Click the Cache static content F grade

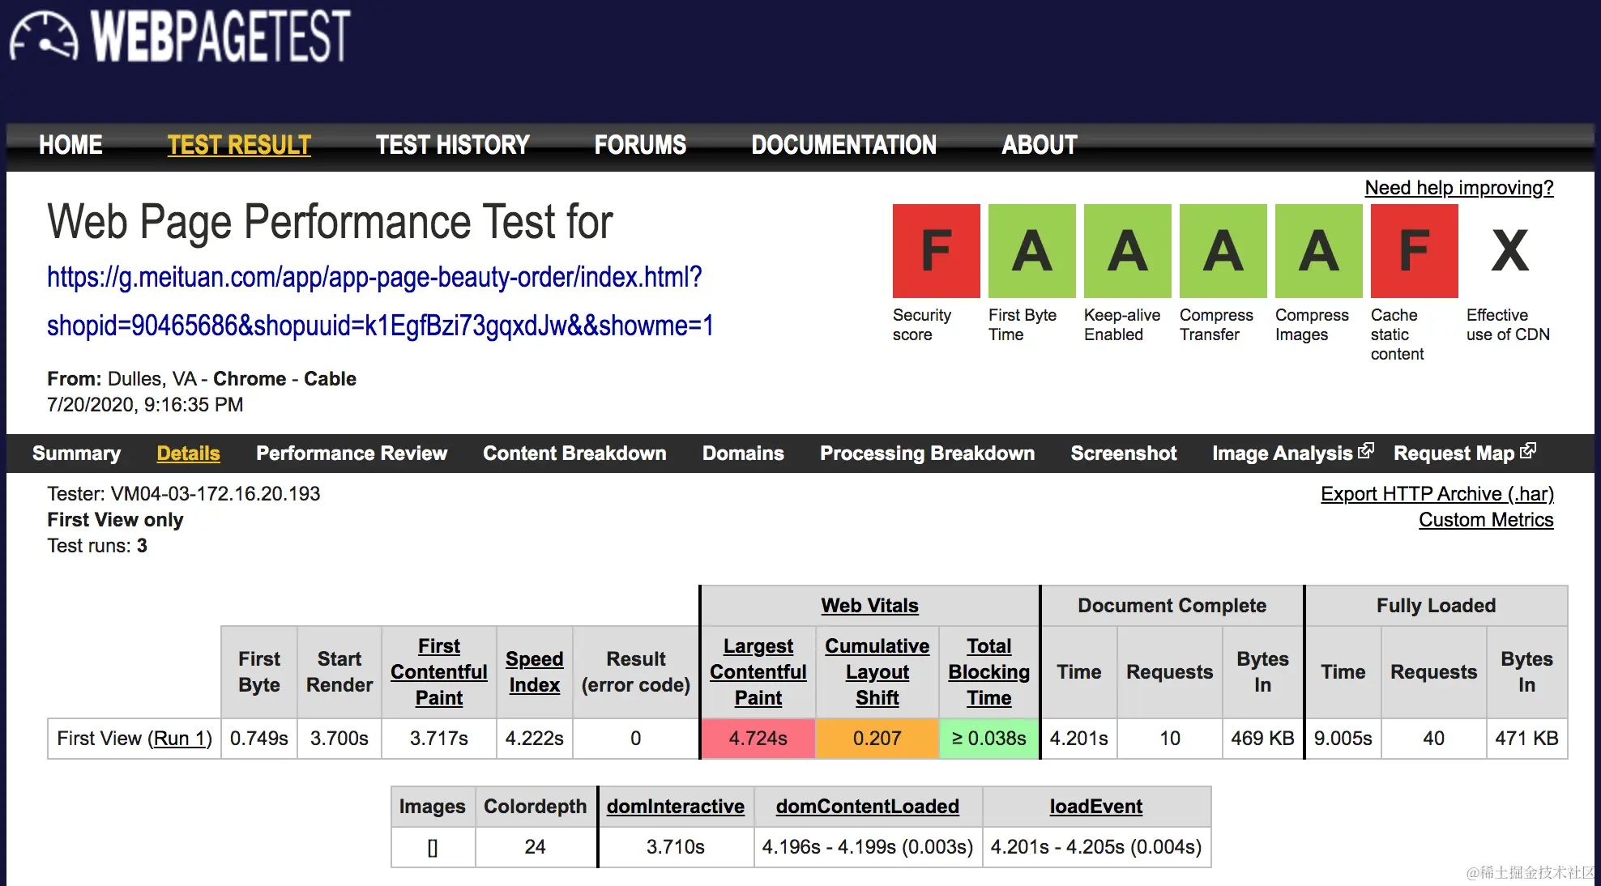point(1414,251)
